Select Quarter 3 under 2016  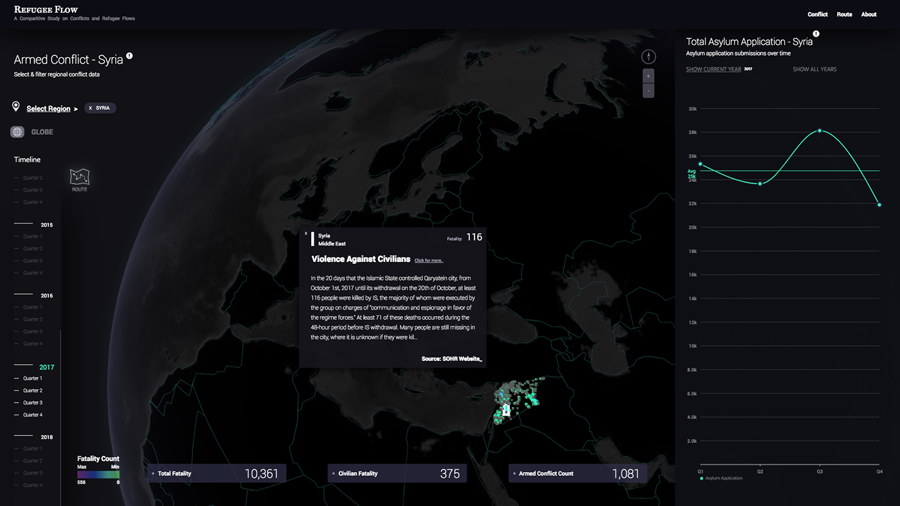tap(33, 331)
